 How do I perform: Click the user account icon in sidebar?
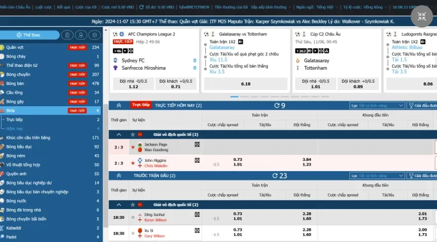pos(81,35)
